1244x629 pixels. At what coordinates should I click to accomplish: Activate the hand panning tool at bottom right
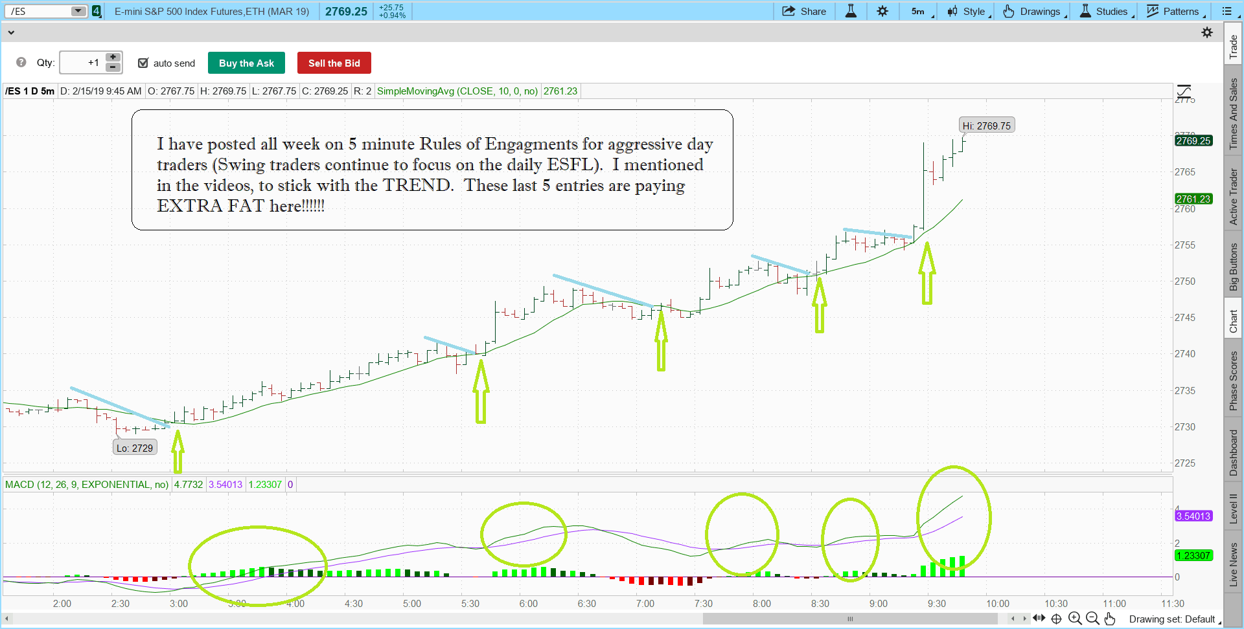coord(1110,619)
